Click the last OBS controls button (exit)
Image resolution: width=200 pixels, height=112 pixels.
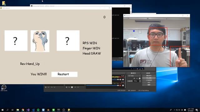[149, 85]
